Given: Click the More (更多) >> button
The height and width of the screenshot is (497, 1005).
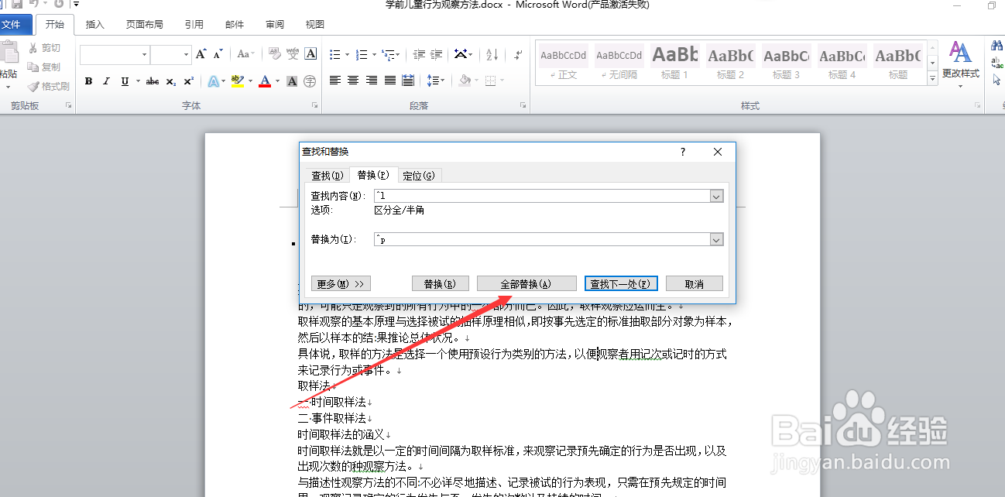Looking at the screenshot, I should (x=341, y=284).
